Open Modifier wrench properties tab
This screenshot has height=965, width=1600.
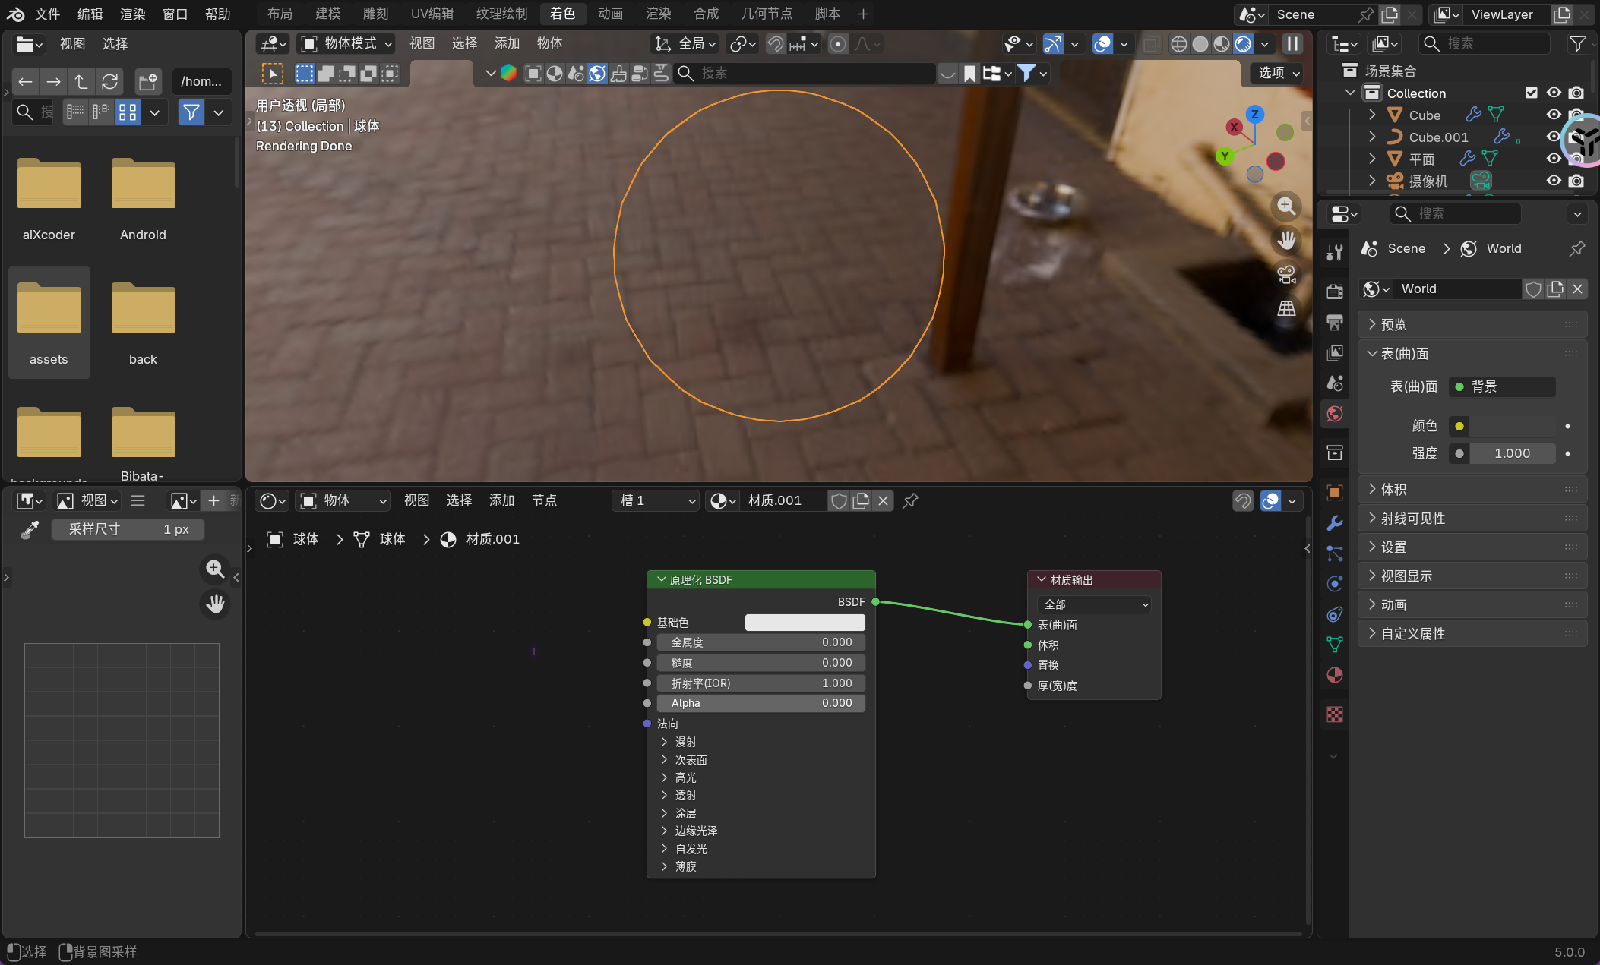point(1334,523)
